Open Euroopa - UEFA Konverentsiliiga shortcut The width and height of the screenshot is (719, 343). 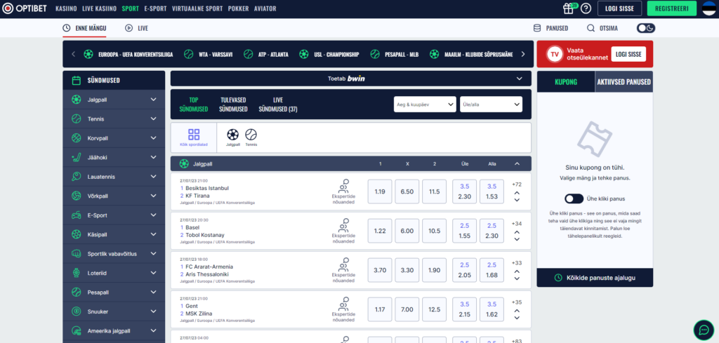pyautogui.click(x=128, y=54)
